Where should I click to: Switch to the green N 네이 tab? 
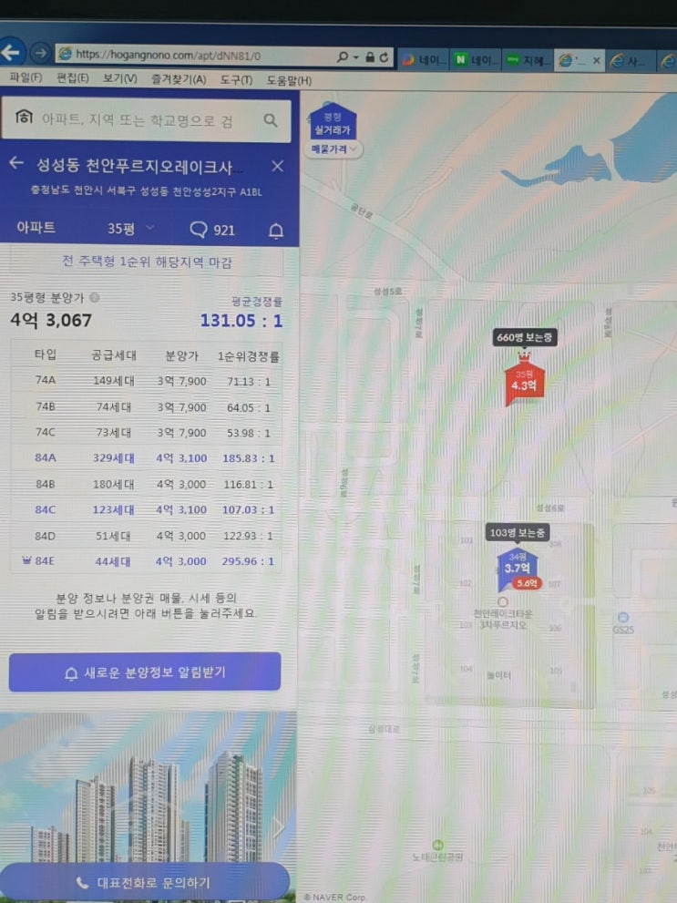pos(475,60)
